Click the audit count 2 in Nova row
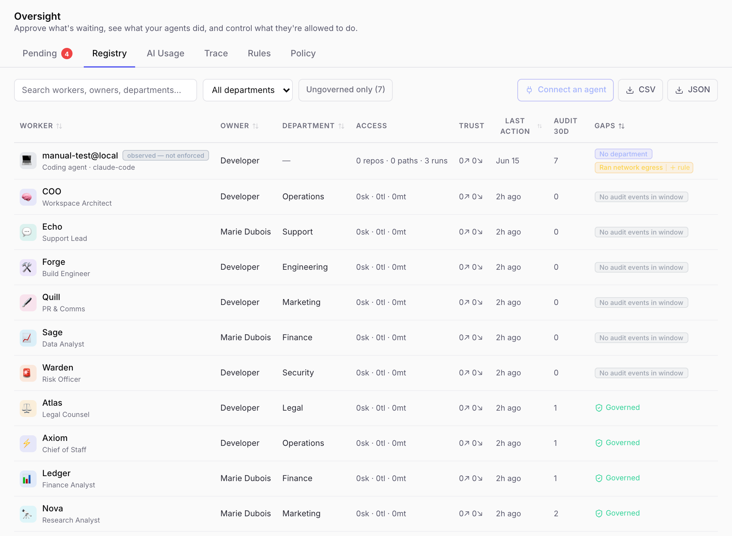The height and width of the screenshot is (536, 732). tap(556, 513)
